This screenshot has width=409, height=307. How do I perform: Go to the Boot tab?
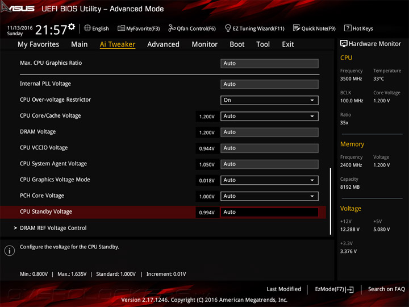(x=237, y=44)
